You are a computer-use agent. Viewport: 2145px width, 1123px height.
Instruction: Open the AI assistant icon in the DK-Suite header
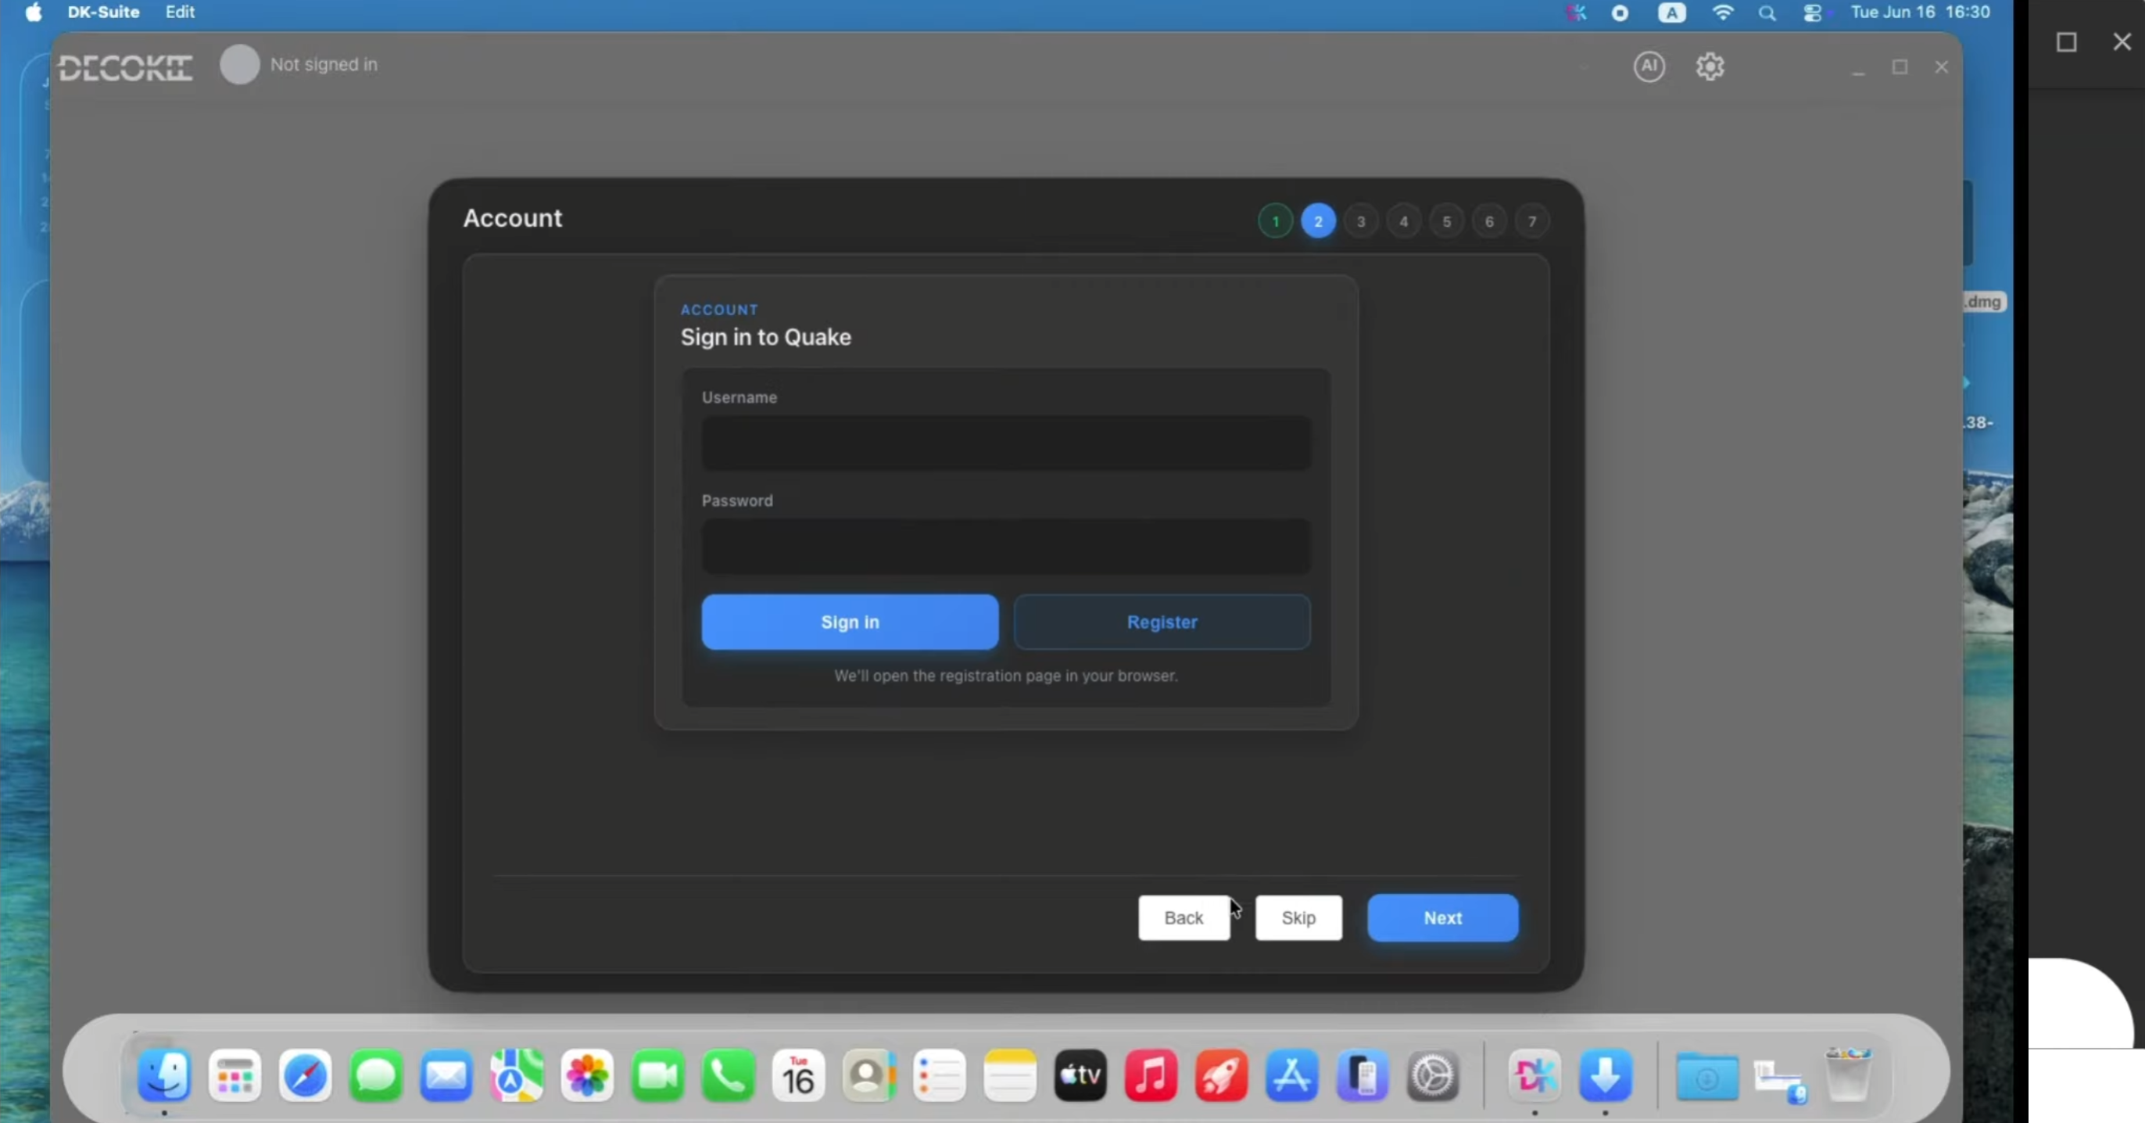[x=1649, y=66]
